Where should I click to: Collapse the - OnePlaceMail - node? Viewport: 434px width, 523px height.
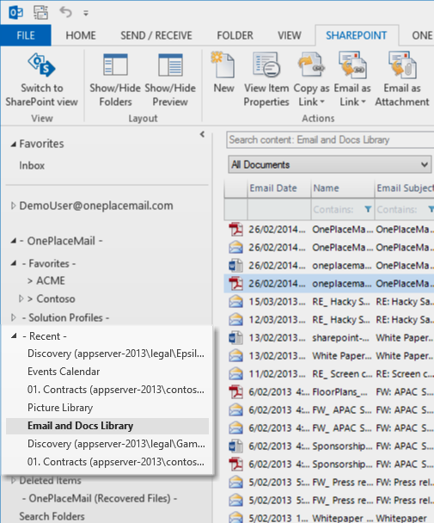(x=14, y=241)
